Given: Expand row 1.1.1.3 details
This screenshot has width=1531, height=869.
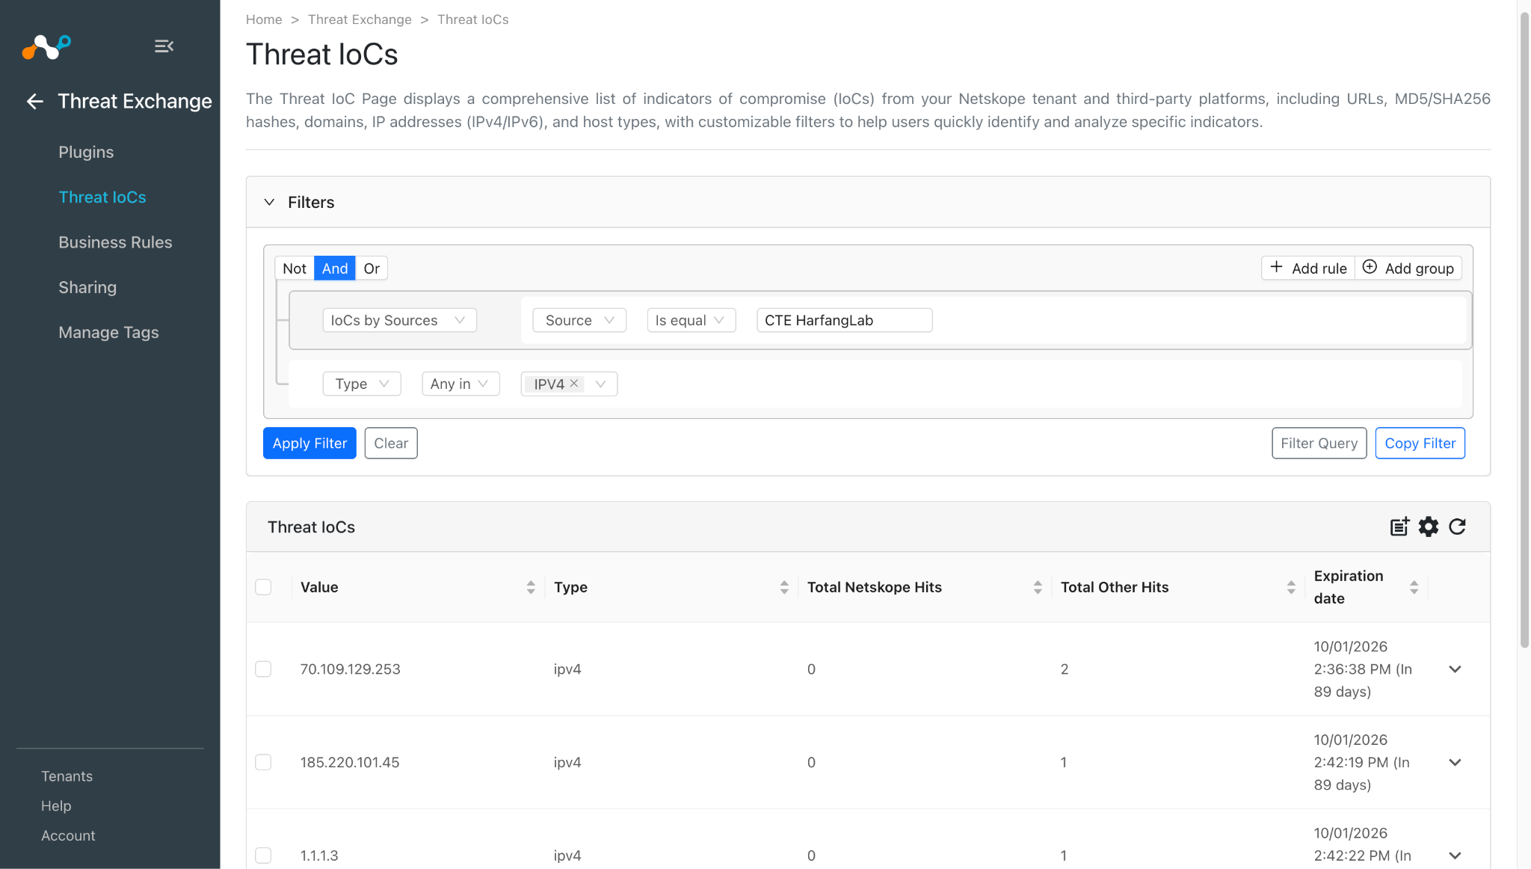Looking at the screenshot, I should click(x=1455, y=855).
